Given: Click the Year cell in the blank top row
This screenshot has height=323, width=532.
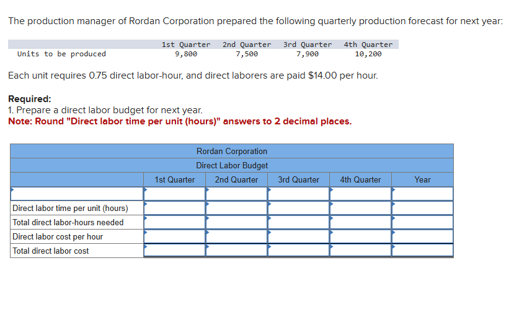Looking at the screenshot, I should click(423, 194).
